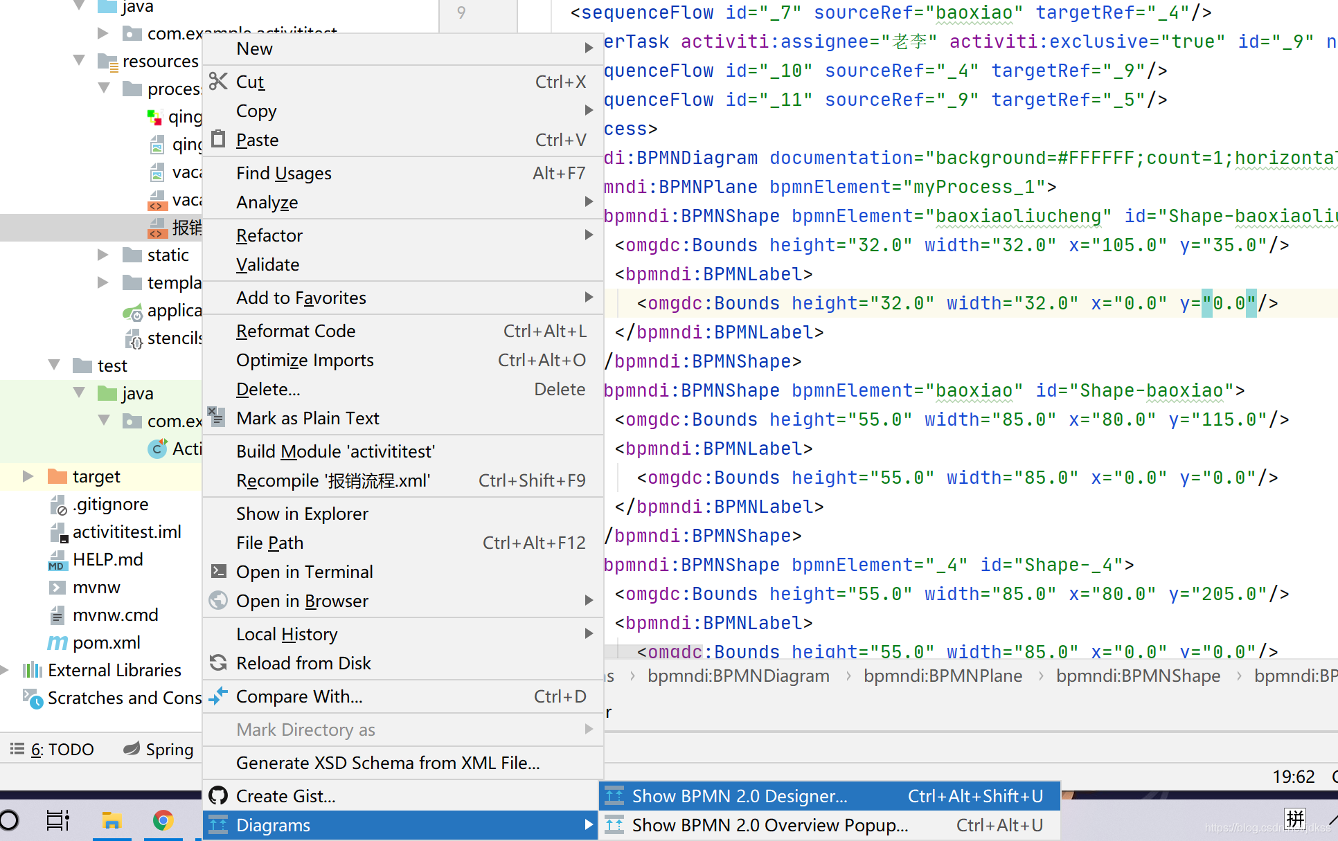Click the input method indicator in the taskbar tray
Screen dimensions: 1338x841
1294,820
